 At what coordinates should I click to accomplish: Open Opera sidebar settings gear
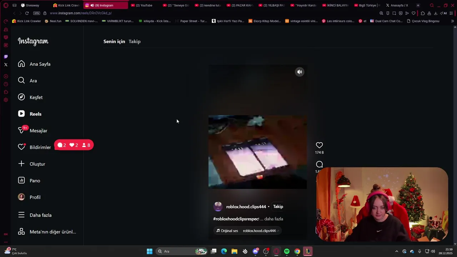6,100
